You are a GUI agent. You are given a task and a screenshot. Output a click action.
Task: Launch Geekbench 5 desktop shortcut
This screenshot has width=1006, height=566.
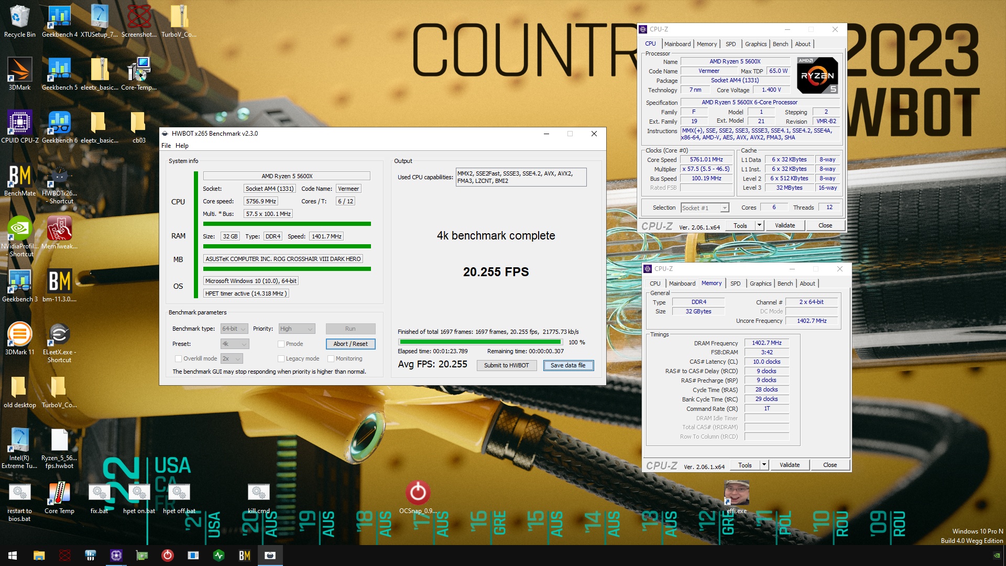point(59,74)
